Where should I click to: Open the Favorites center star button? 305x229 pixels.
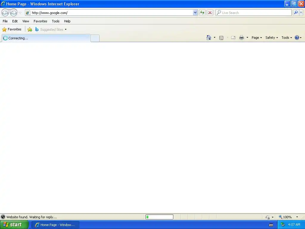12,30
